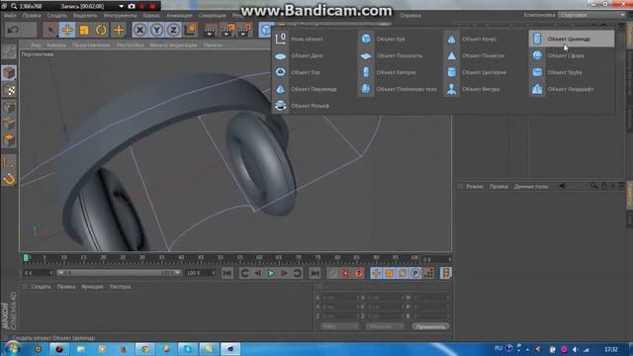Select the checkered texture mode sidebar icon
633x356 pixels.
(9, 90)
